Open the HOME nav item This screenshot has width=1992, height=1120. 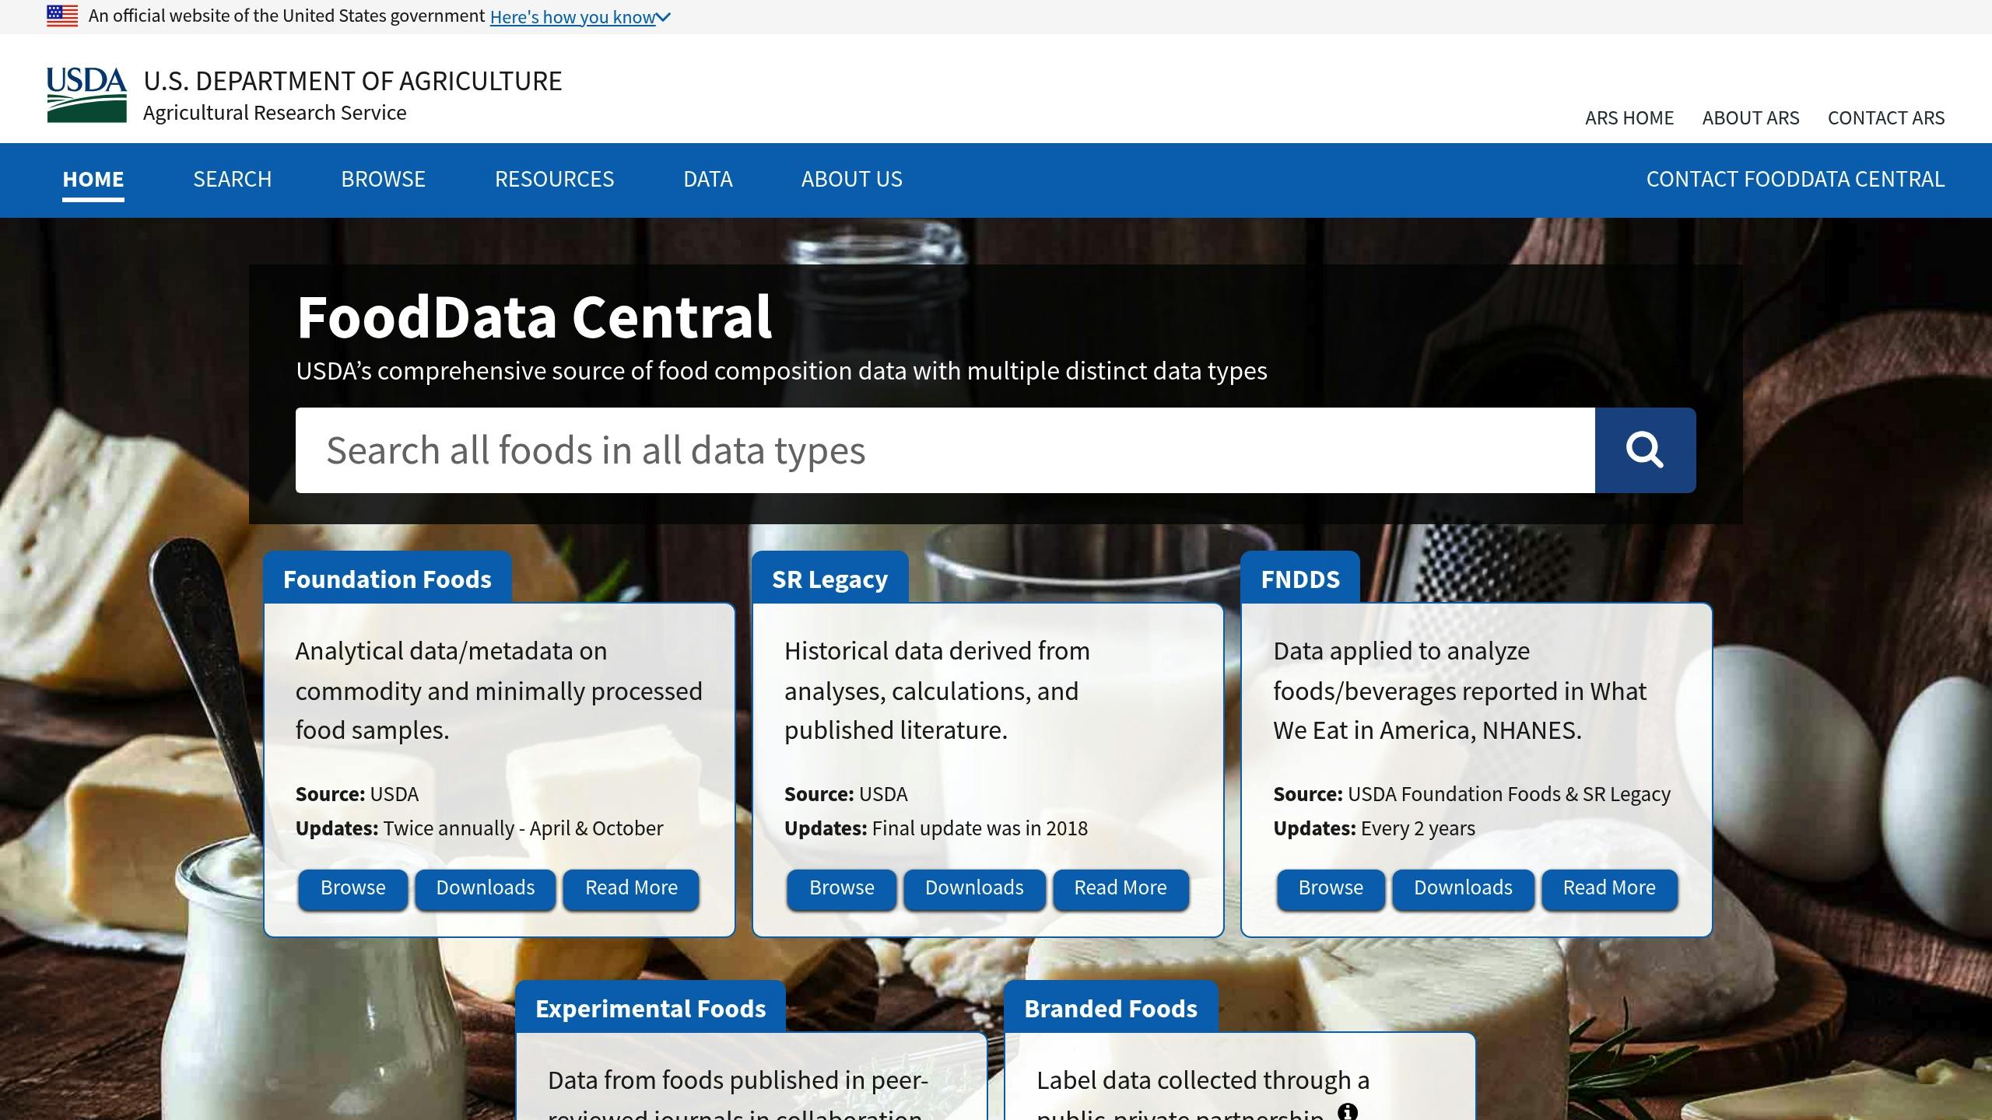pos(93,180)
